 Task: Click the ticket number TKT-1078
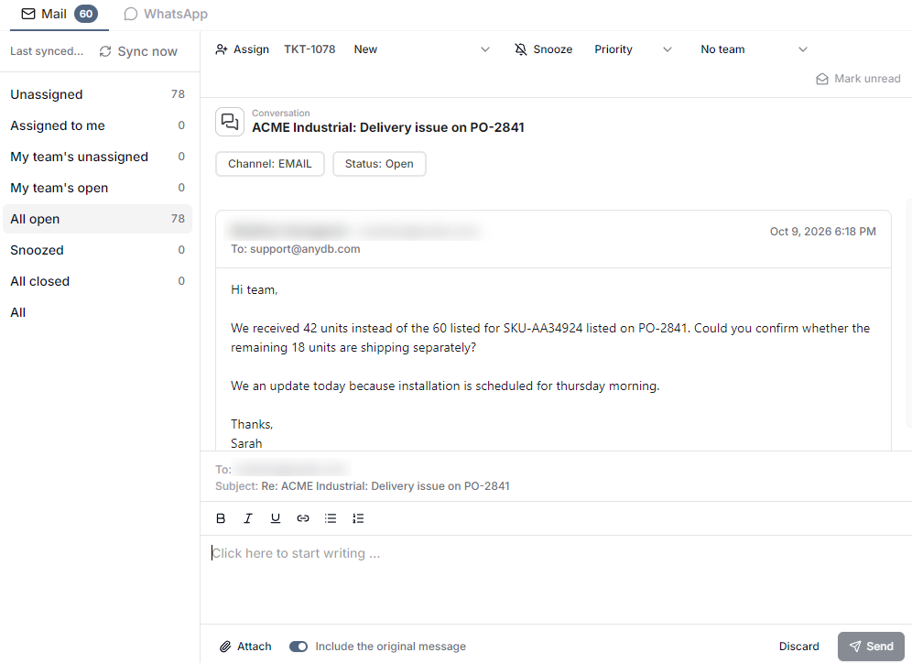click(x=309, y=49)
